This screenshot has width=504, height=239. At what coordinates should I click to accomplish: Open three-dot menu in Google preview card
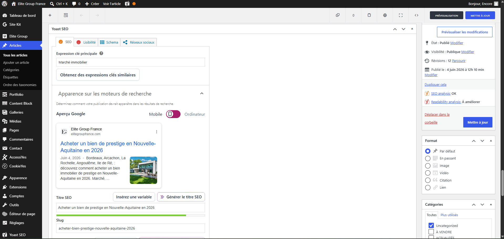pos(157,132)
